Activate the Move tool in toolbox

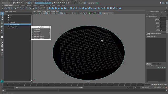pos(2,23)
